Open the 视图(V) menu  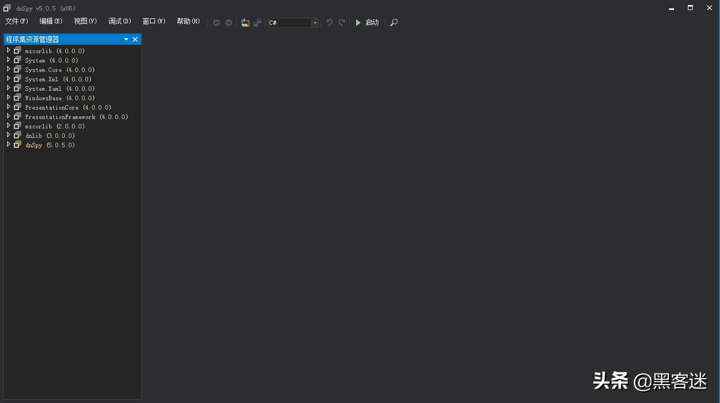click(x=84, y=21)
